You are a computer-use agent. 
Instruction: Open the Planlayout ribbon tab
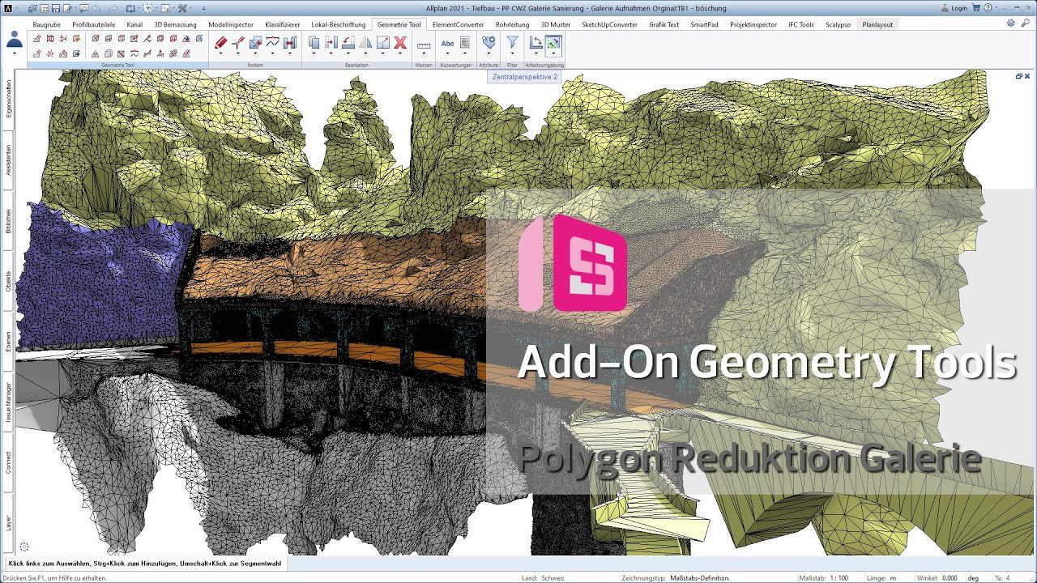point(877,24)
